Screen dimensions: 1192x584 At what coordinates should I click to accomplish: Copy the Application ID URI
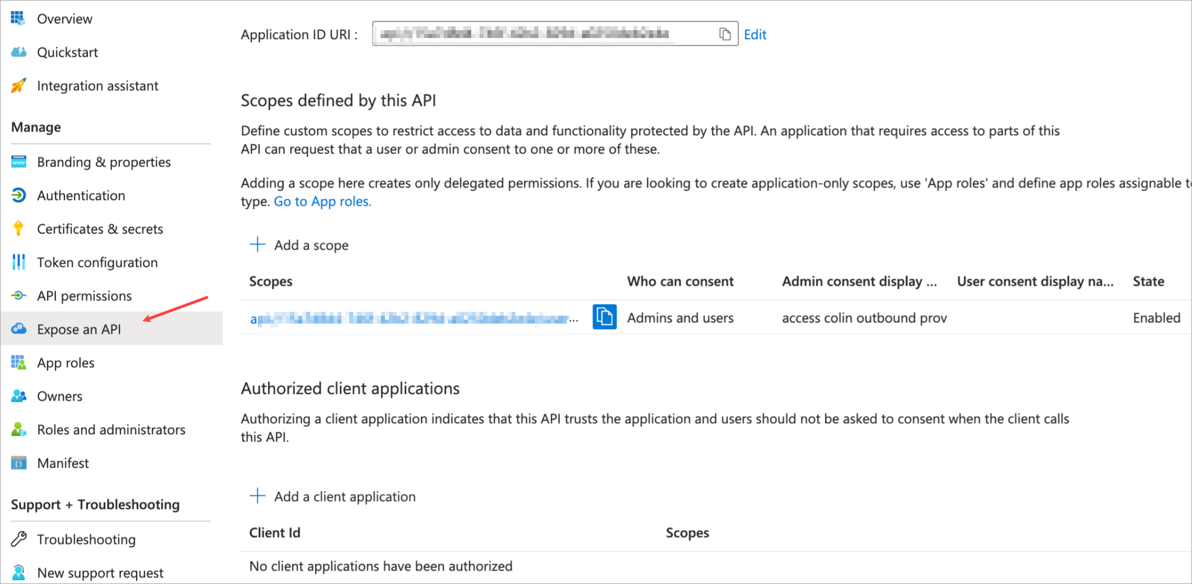tap(726, 34)
